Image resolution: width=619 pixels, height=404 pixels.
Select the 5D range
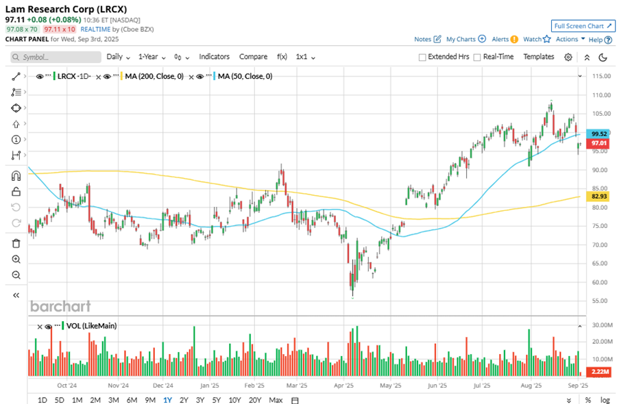[x=59, y=400]
